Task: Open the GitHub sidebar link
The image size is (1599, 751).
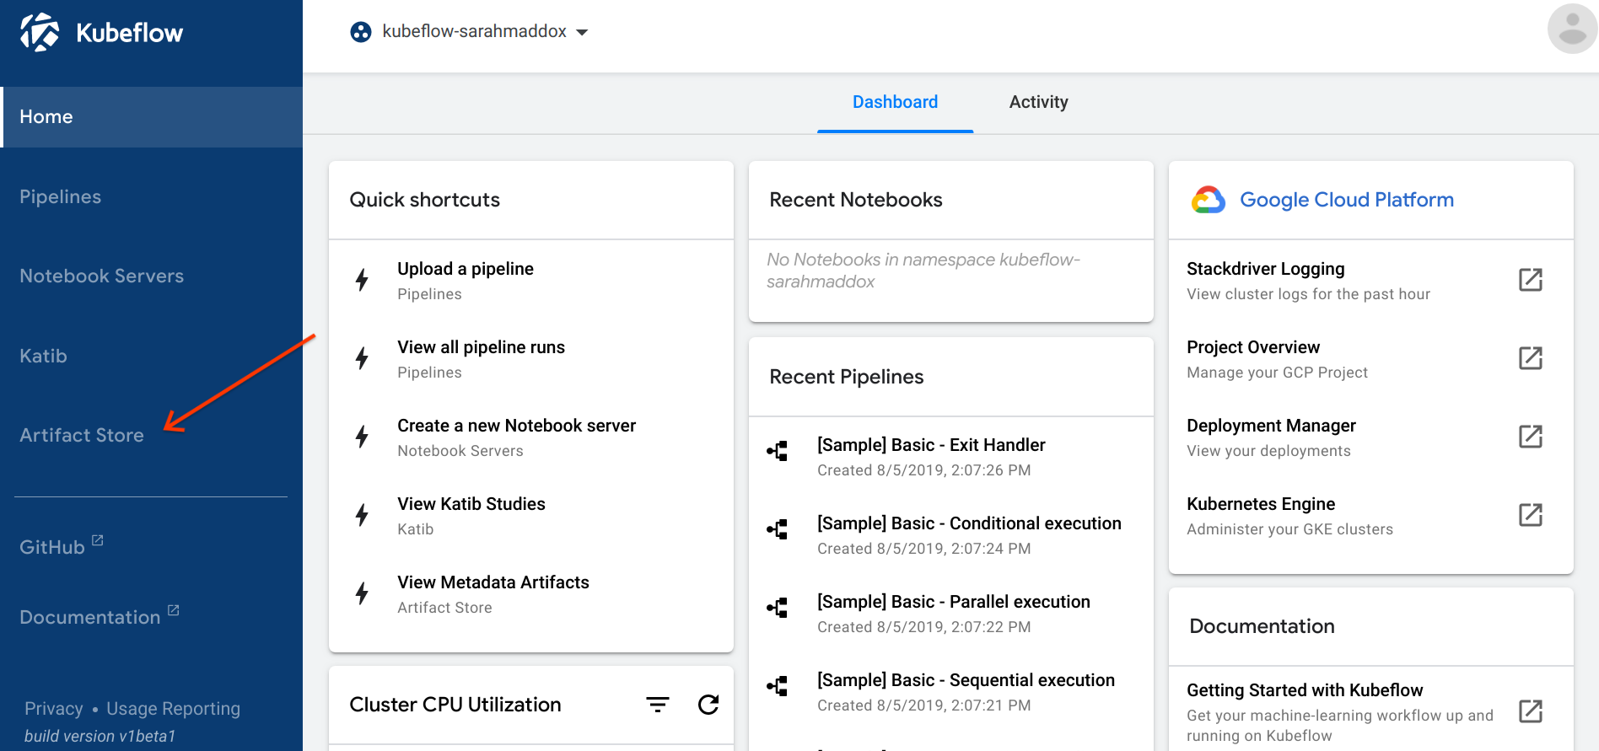Action: (x=52, y=547)
